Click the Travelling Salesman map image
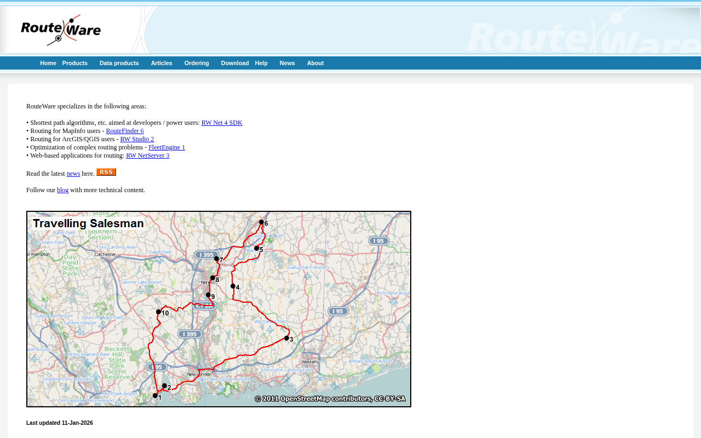The height and width of the screenshot is (438, 701). (219, 309)
